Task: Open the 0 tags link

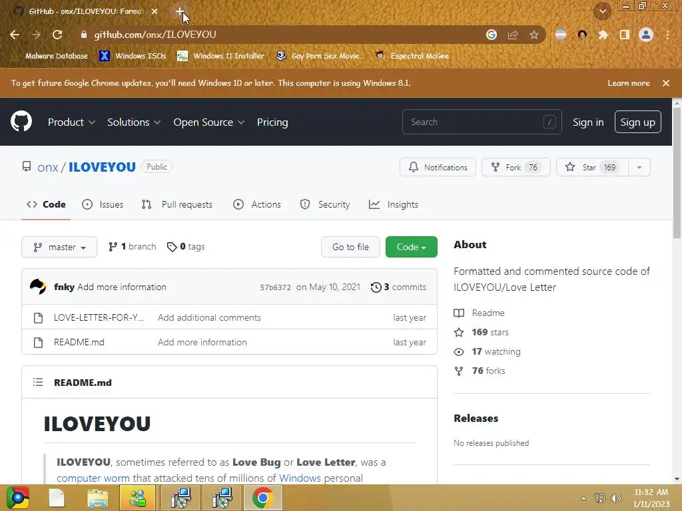Action: tap(186, 247)
